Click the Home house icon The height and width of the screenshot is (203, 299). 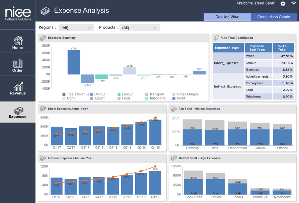pos(18,41)
